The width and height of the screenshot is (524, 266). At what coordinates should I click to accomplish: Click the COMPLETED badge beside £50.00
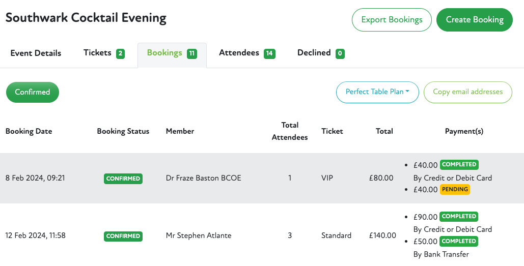tap(459, 241)
